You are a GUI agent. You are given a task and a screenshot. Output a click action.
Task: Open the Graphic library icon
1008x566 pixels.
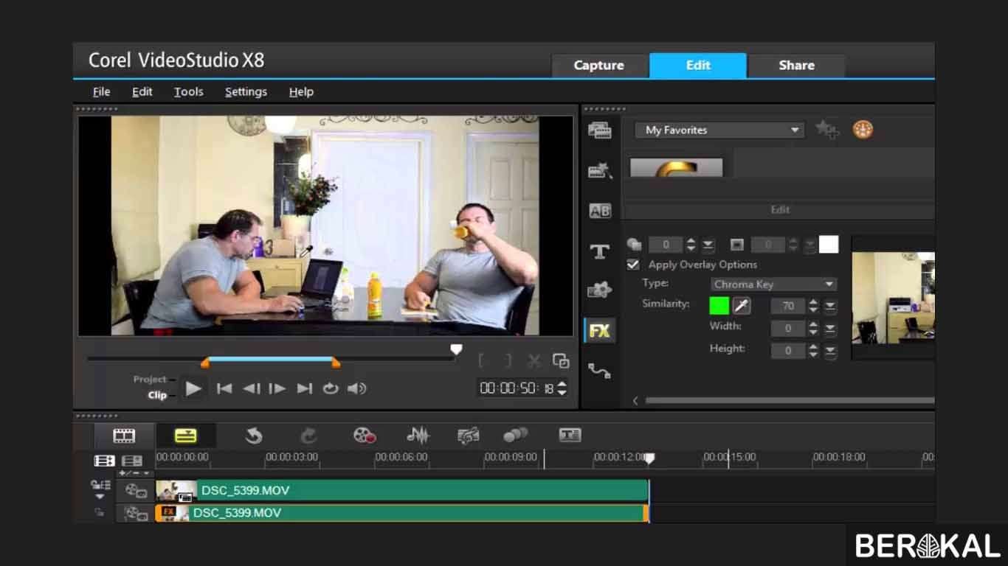pyautogui.click(x=599, y=290)
